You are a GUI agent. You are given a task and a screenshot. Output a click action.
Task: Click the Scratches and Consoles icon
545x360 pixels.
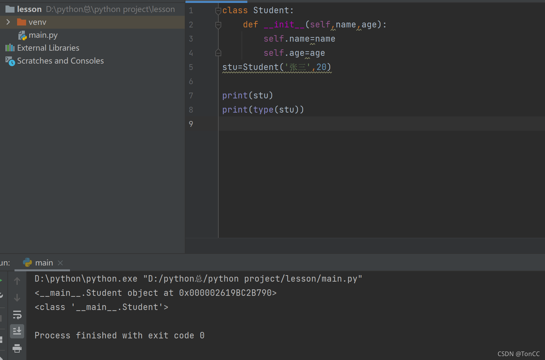[10, 61]
